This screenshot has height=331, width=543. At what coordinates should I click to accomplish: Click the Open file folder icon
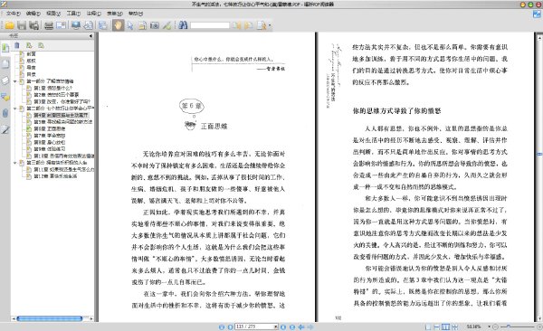point(9,25)
